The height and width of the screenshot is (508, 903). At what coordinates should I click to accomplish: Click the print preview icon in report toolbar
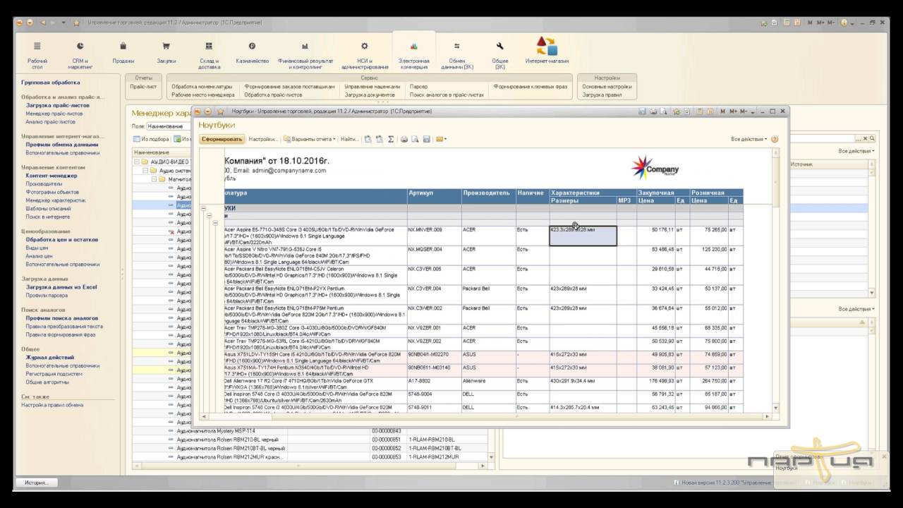(415, 139)
